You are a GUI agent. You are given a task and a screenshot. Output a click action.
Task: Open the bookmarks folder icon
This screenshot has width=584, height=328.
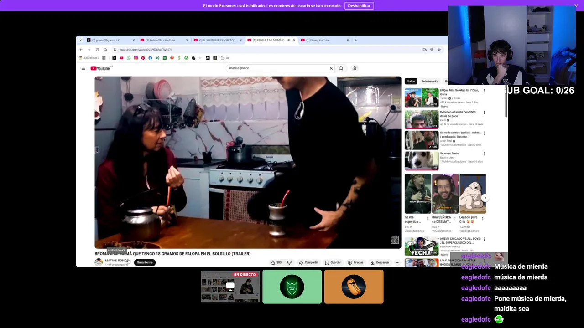pyautogui.click(x=223, y=58)
